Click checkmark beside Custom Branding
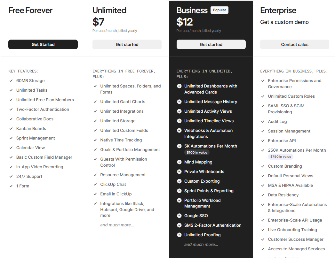The width and height of the screenshot is (335, 258). click(263, 166)
